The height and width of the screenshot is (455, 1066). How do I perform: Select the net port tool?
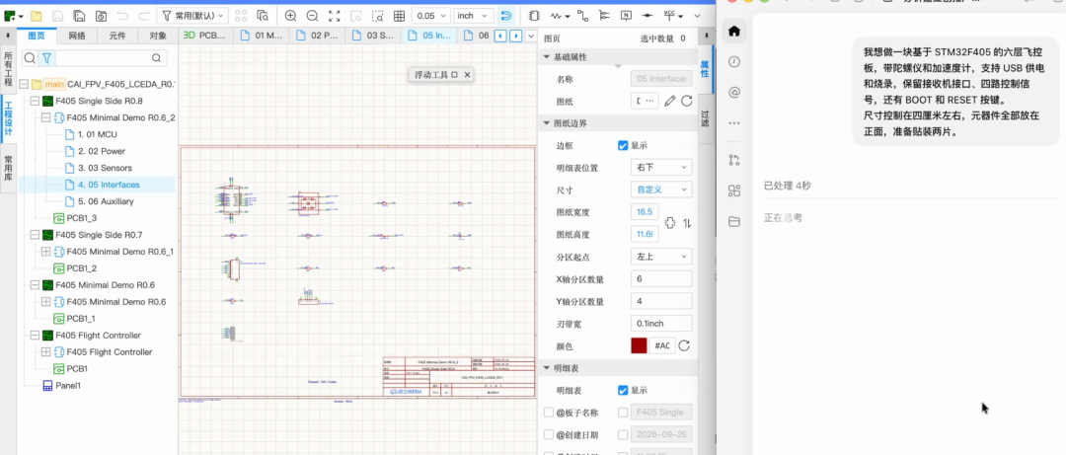point(647,16)
